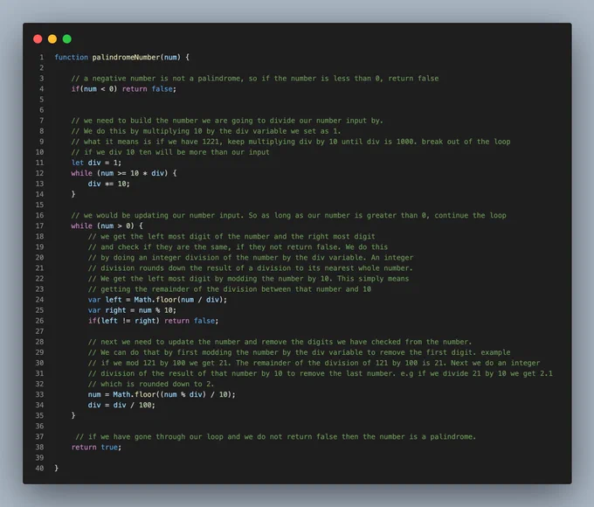Click the 'function palindromeNumber(num) {' line
Viewport: 594px width, 507px height.
pyautogui.click(x=122, y=58)
